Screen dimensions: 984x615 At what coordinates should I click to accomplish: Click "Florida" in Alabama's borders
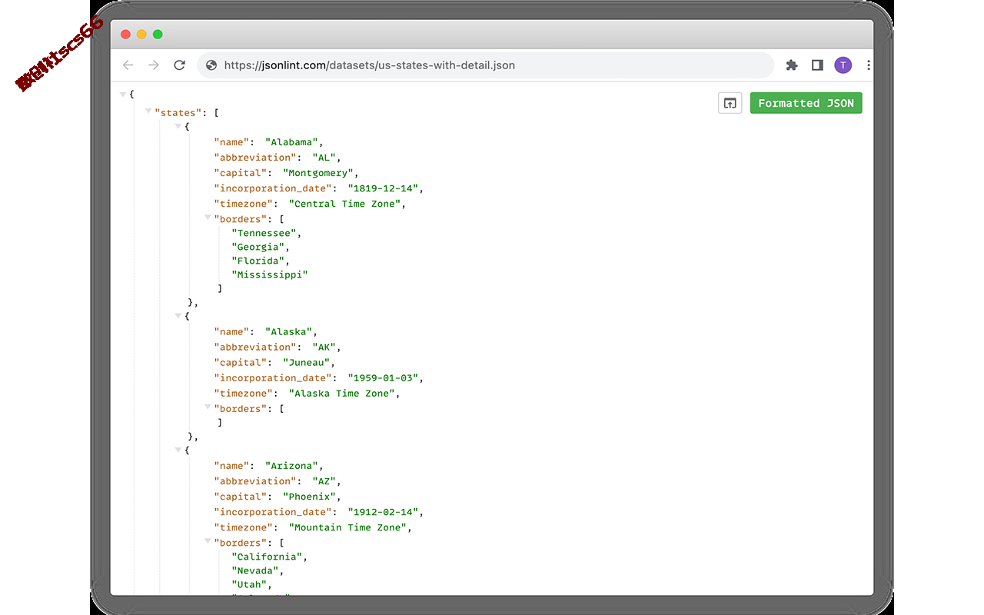[258, 261]
